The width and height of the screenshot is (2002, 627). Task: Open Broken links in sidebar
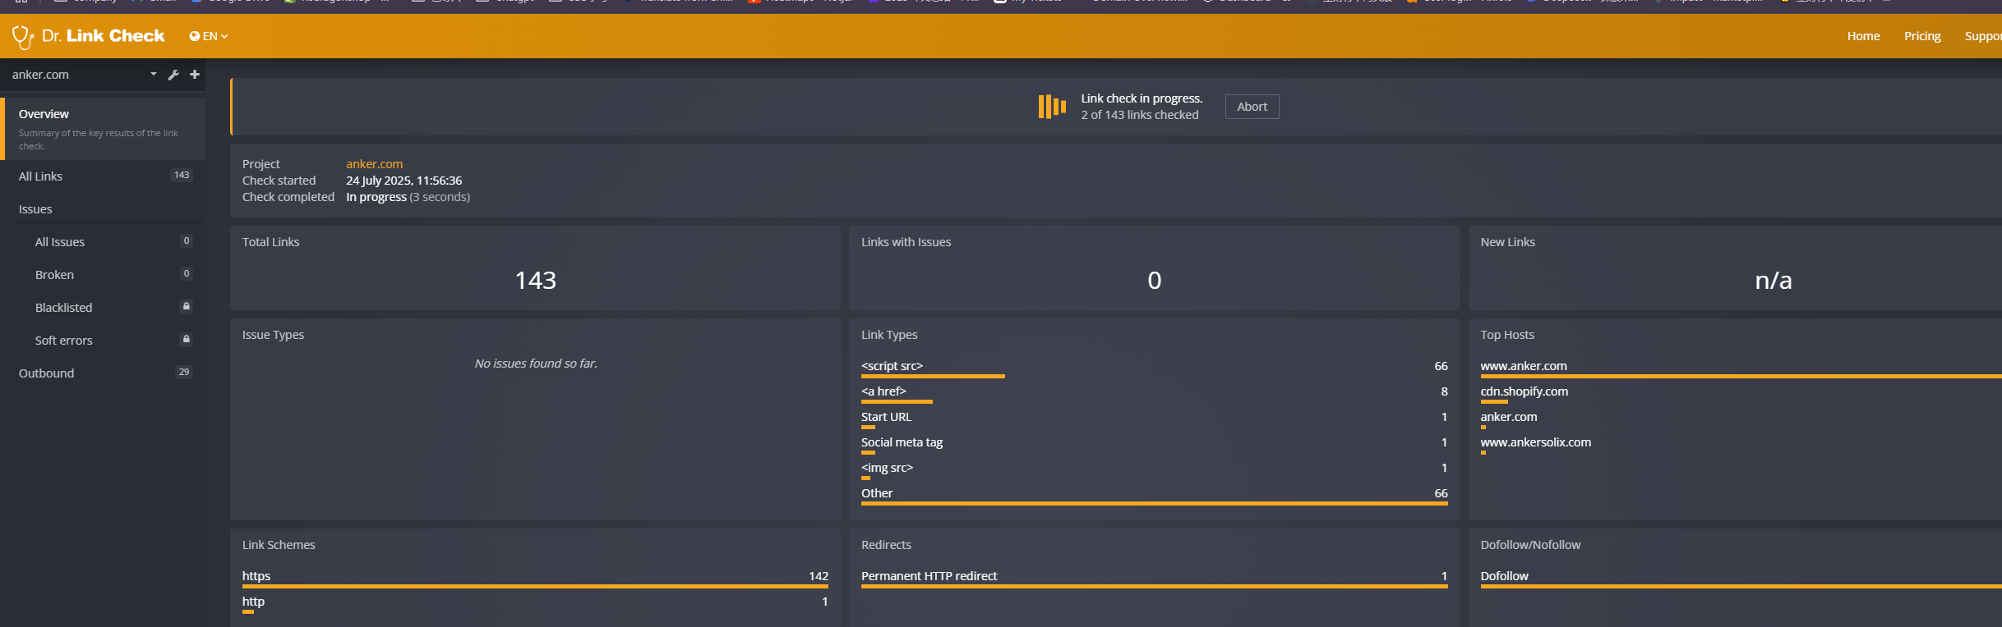click(103, 274)
